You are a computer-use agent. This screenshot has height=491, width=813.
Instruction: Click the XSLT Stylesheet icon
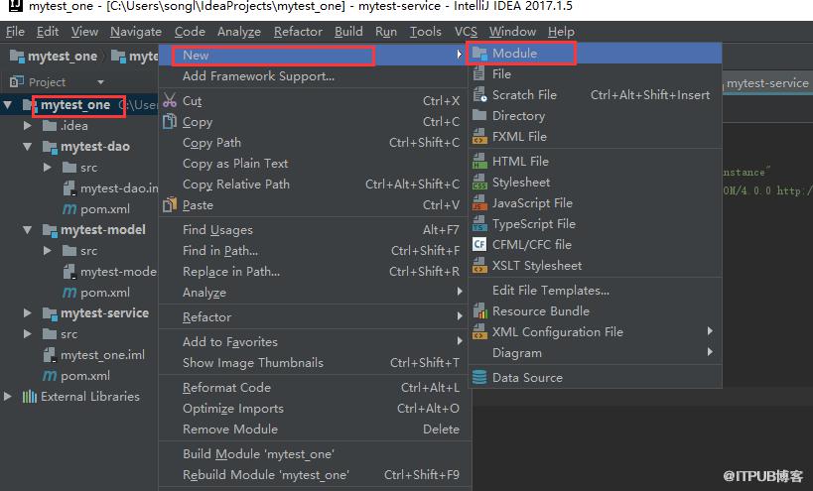479,266
